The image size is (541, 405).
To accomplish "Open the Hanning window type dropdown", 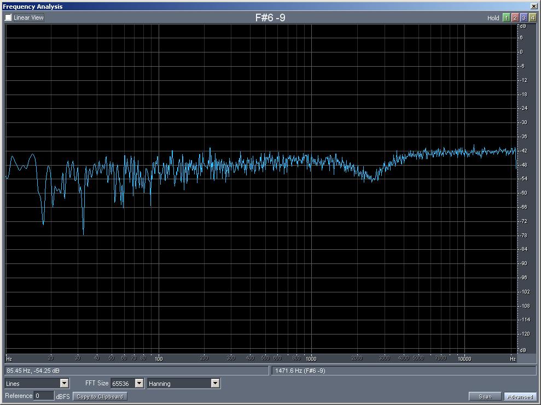I will click(x=215, y=384).
